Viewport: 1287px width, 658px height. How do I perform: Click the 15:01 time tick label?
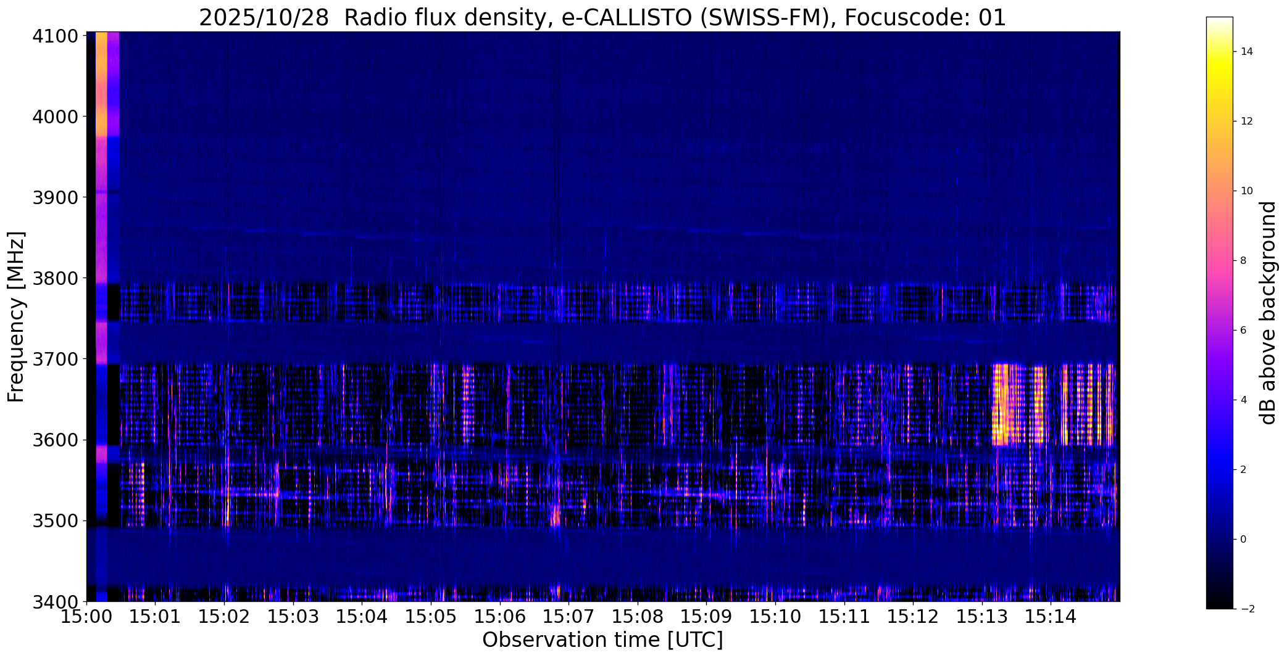[x=156, y=616]
